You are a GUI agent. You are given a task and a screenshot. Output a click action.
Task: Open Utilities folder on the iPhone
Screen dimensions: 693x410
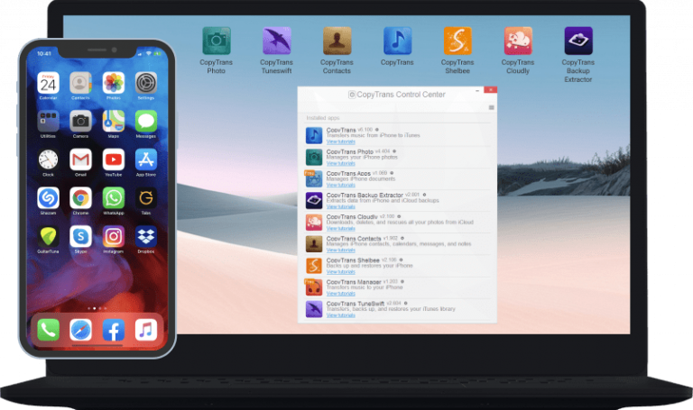point(48,122)
